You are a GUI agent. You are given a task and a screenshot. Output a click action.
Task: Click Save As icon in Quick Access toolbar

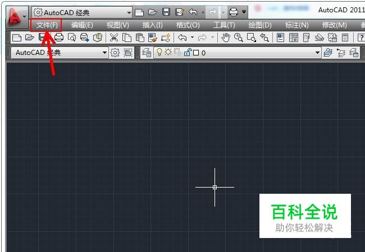click(180, 12)
